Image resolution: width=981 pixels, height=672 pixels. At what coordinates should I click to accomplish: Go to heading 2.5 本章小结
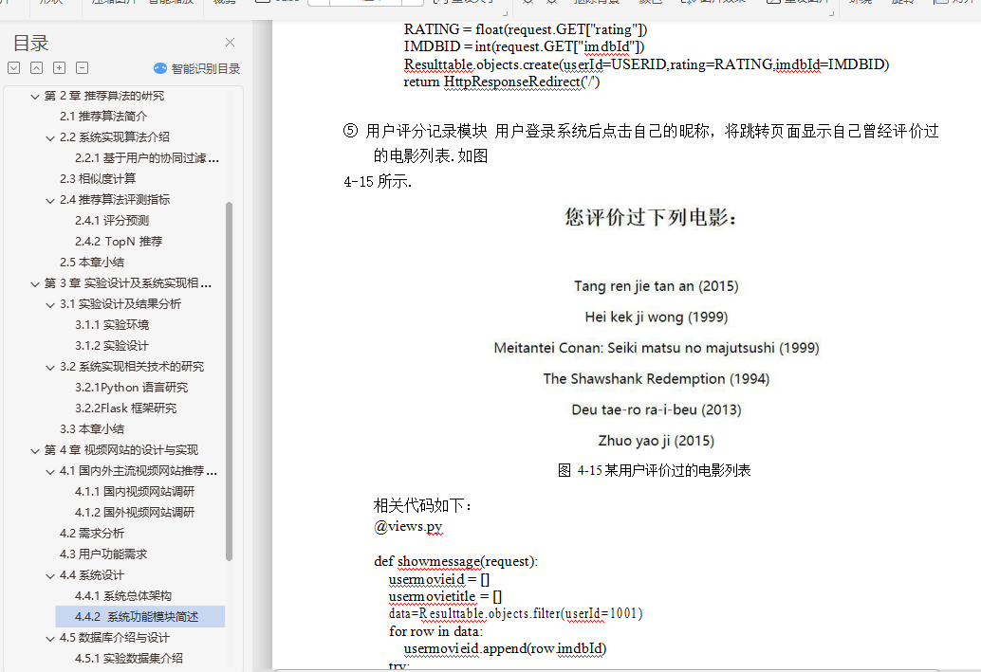92,262
